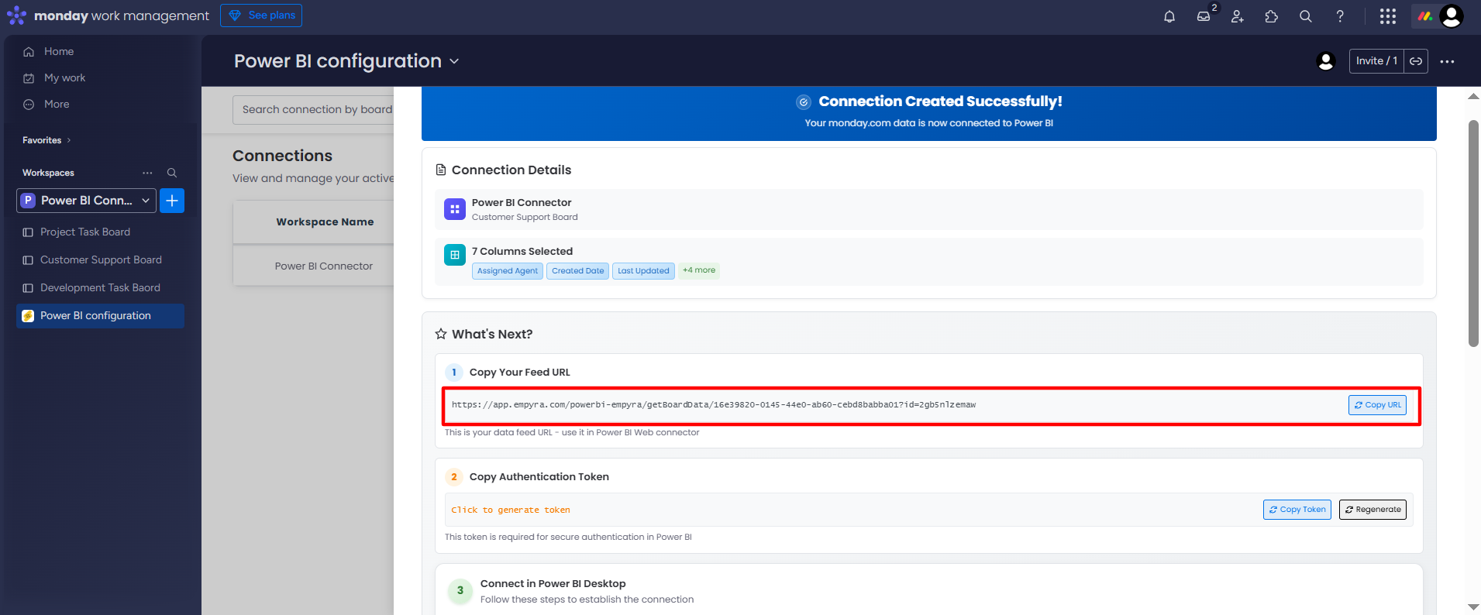
Task: Click the Copy Token button
Action: (x=1297, y=510)
